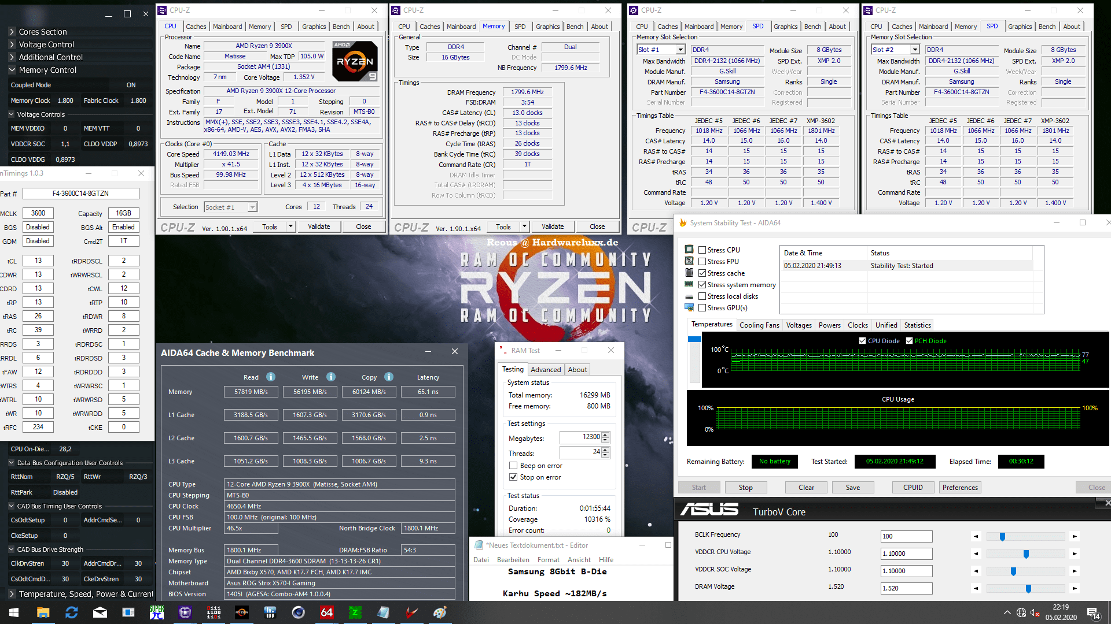
Task: Expand the Voltage Control section
Action: pyautogui.click(x=12, y=44)
